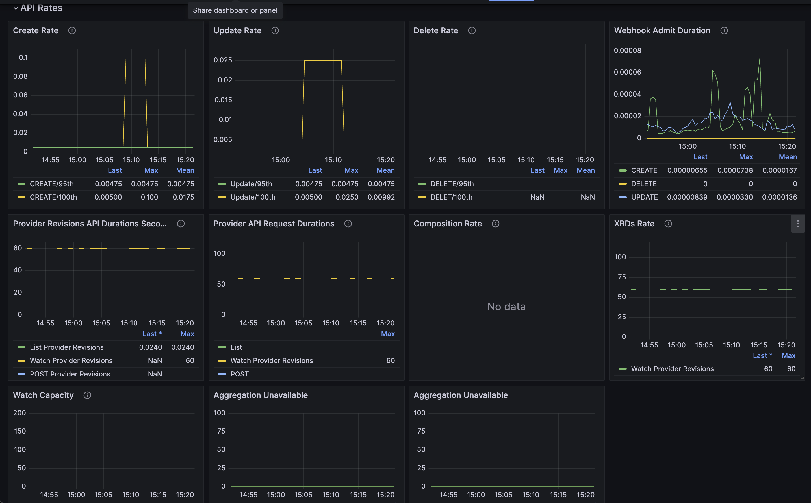Image resolution: width=811 pixels, height=503 pixels.
Task: Open the XRDs Rate three-dot panel menu
Action: click(x=798, y=224)
